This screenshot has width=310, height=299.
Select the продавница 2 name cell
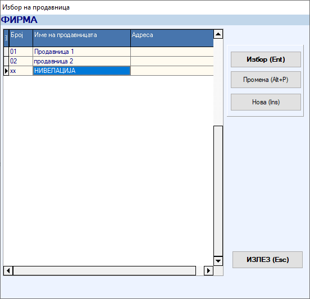81,61
